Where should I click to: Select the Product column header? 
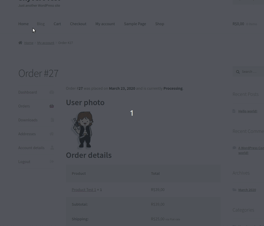click(x=79, y=174)
